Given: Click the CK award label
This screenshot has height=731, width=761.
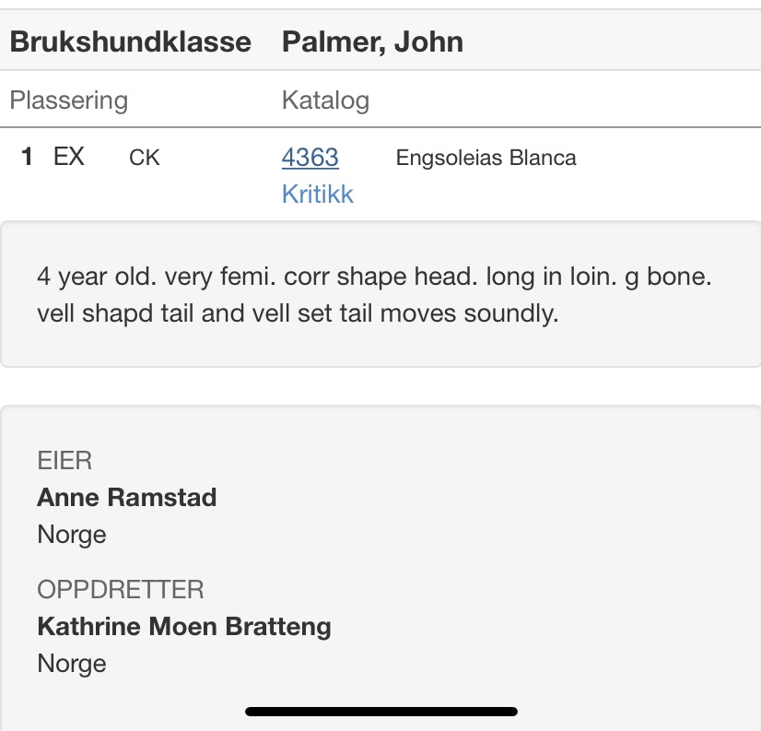Looking at the screenshot, I should (145, 158).
